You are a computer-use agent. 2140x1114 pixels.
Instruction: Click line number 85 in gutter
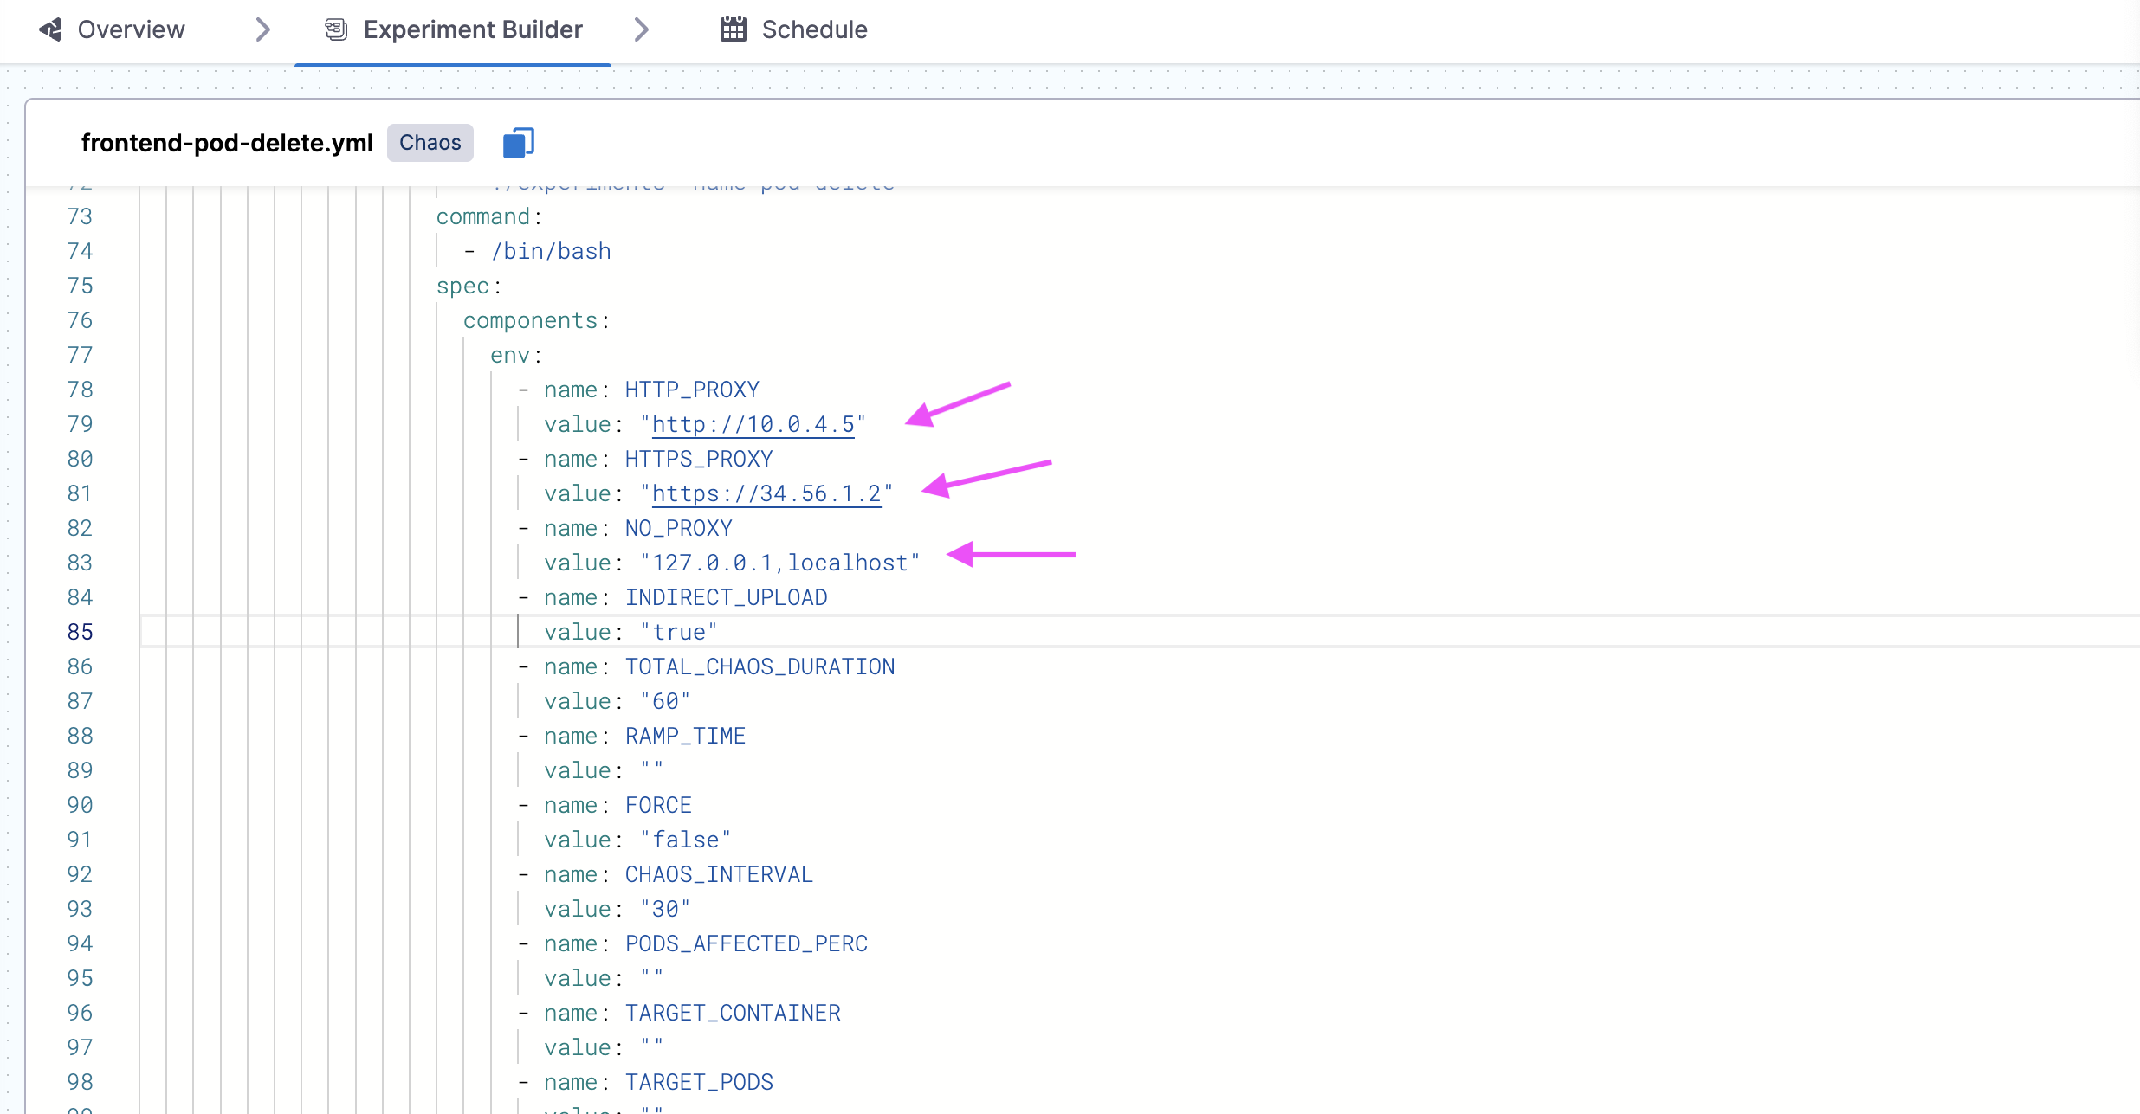[x=80, y=632]
